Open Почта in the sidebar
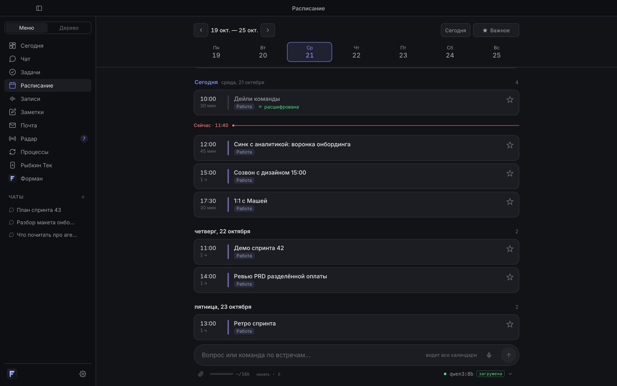This screenshot has width=617, height=386. [x=48, y=125]
